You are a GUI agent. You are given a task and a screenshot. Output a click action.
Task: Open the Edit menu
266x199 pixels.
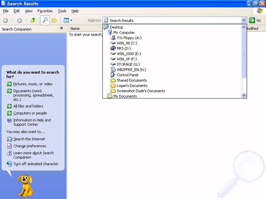pos(17,11)
